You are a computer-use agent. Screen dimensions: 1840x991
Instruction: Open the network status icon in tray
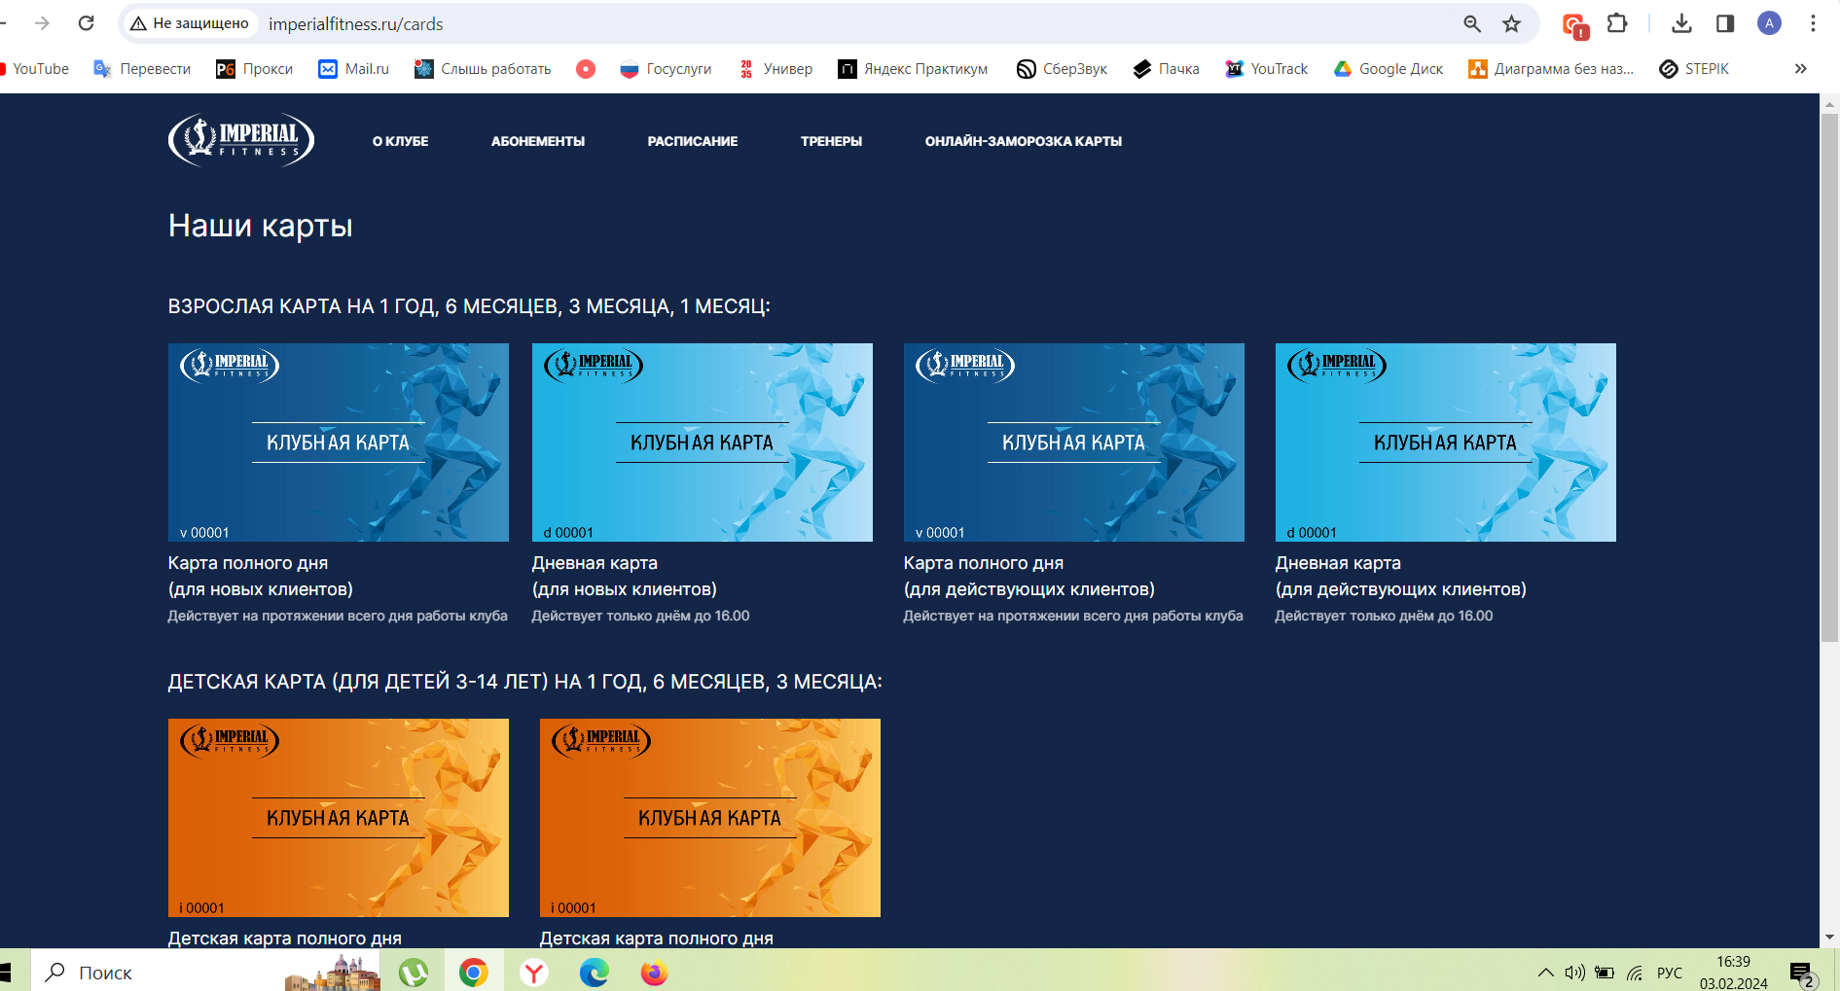click(1635, 973)
